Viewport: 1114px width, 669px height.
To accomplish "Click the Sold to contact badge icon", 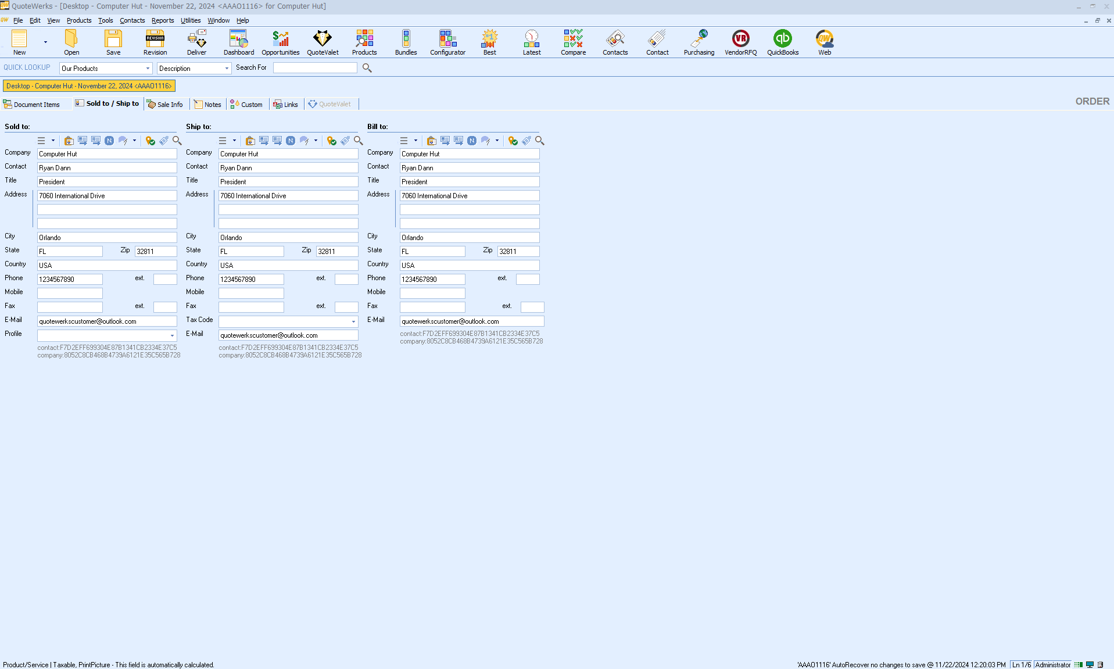I will [69, 141].
